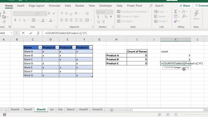Toggle Top Align vertical alignment

point(62,13)
